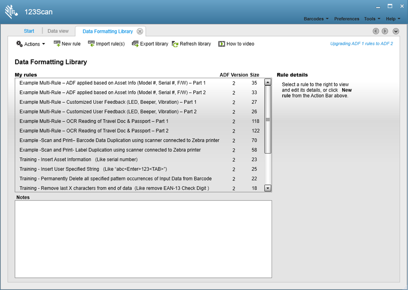
Task: Create a new rule
Action: [67, 44]
